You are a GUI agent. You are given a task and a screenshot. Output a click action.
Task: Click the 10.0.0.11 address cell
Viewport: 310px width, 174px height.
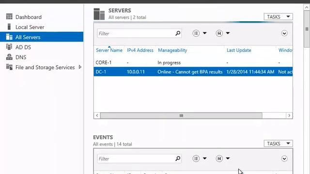click(136, 72)
